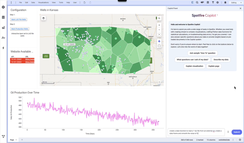Click inside the Copilot prompt text field
The image size is (244, 143).
196,132
